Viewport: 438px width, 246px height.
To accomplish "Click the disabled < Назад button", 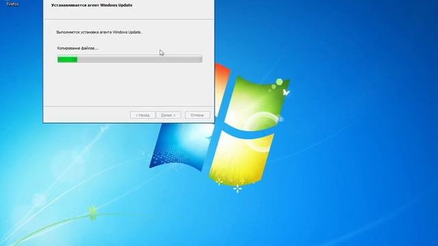I will (x=142, y=115).
